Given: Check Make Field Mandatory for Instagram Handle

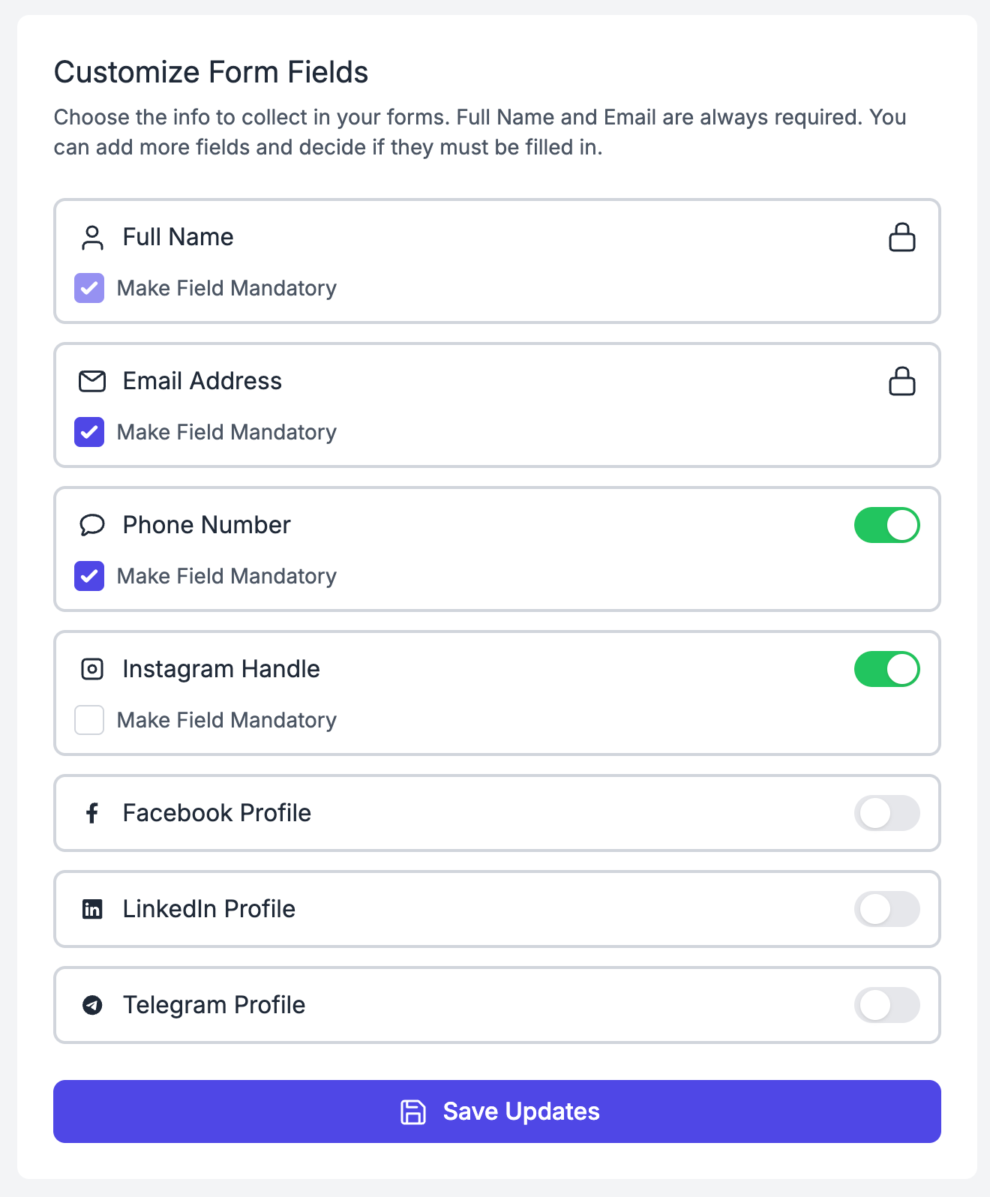Looking at the screenshot, I should tap(89, 720).
